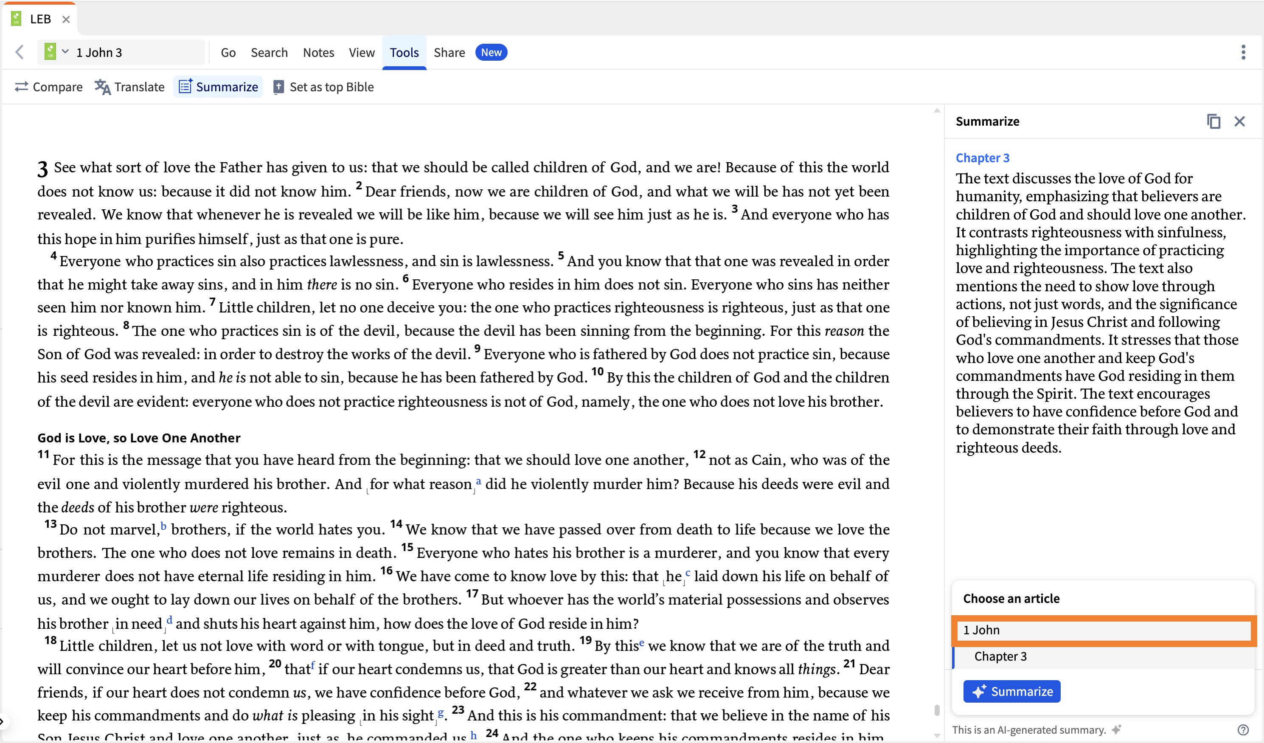Open footnote d after 'in need'

tap(169, 620)
